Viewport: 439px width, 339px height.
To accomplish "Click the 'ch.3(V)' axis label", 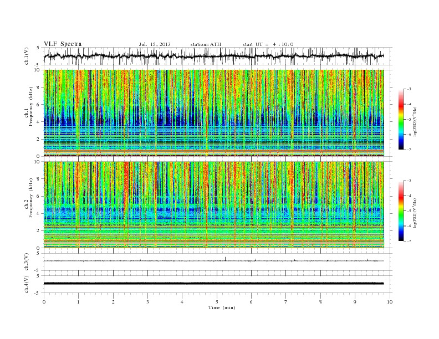I will pos(27,262).
